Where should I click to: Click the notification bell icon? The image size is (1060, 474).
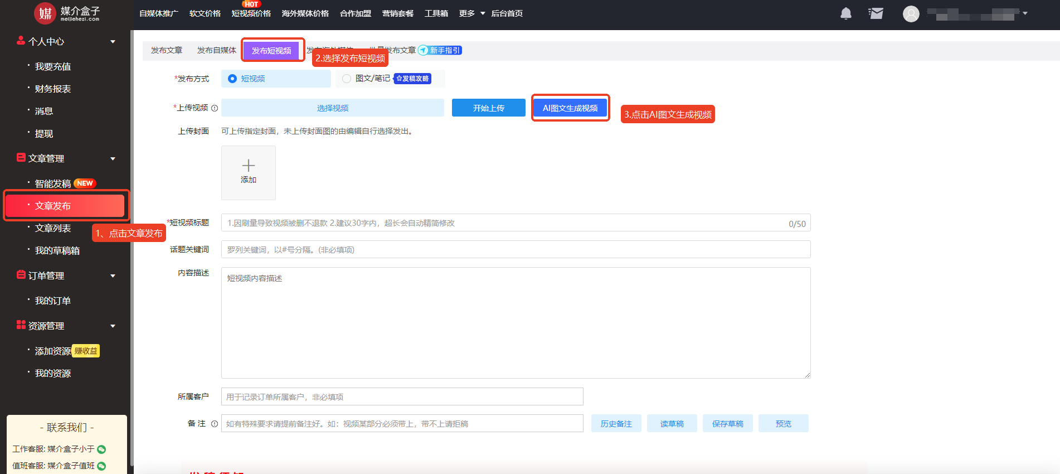[845, 13]
